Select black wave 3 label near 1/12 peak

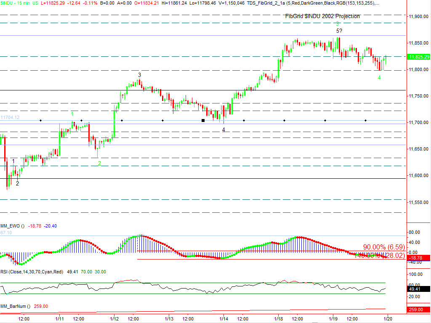tap(140, 75)
